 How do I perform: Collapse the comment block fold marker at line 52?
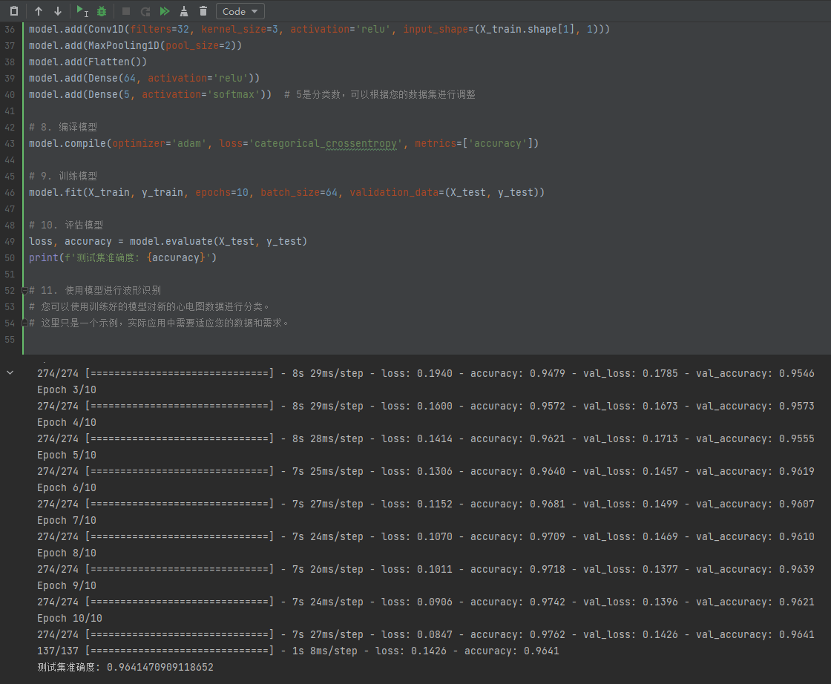[24, 290]
